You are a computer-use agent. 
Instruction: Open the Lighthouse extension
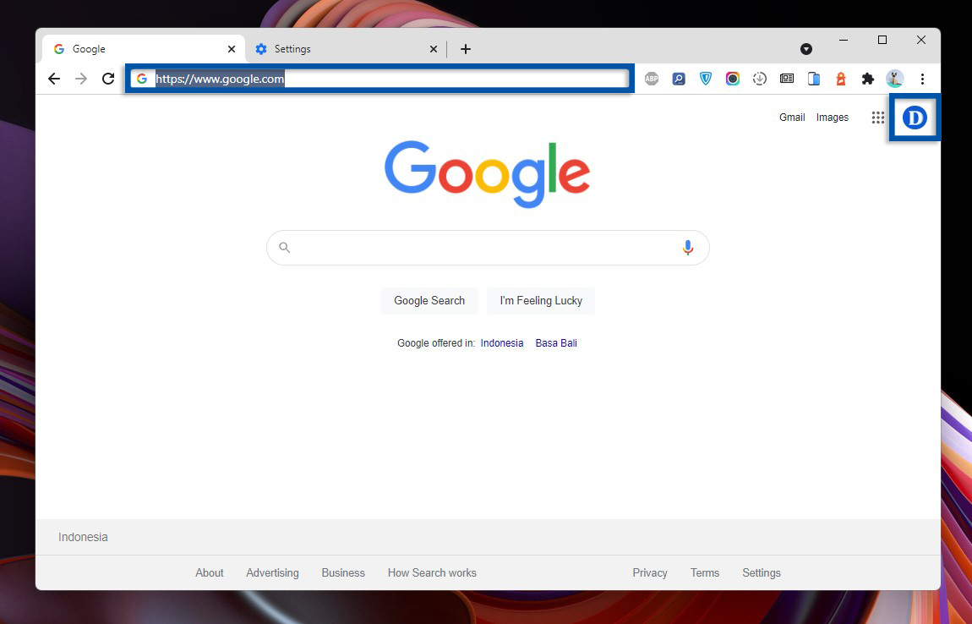840,78
